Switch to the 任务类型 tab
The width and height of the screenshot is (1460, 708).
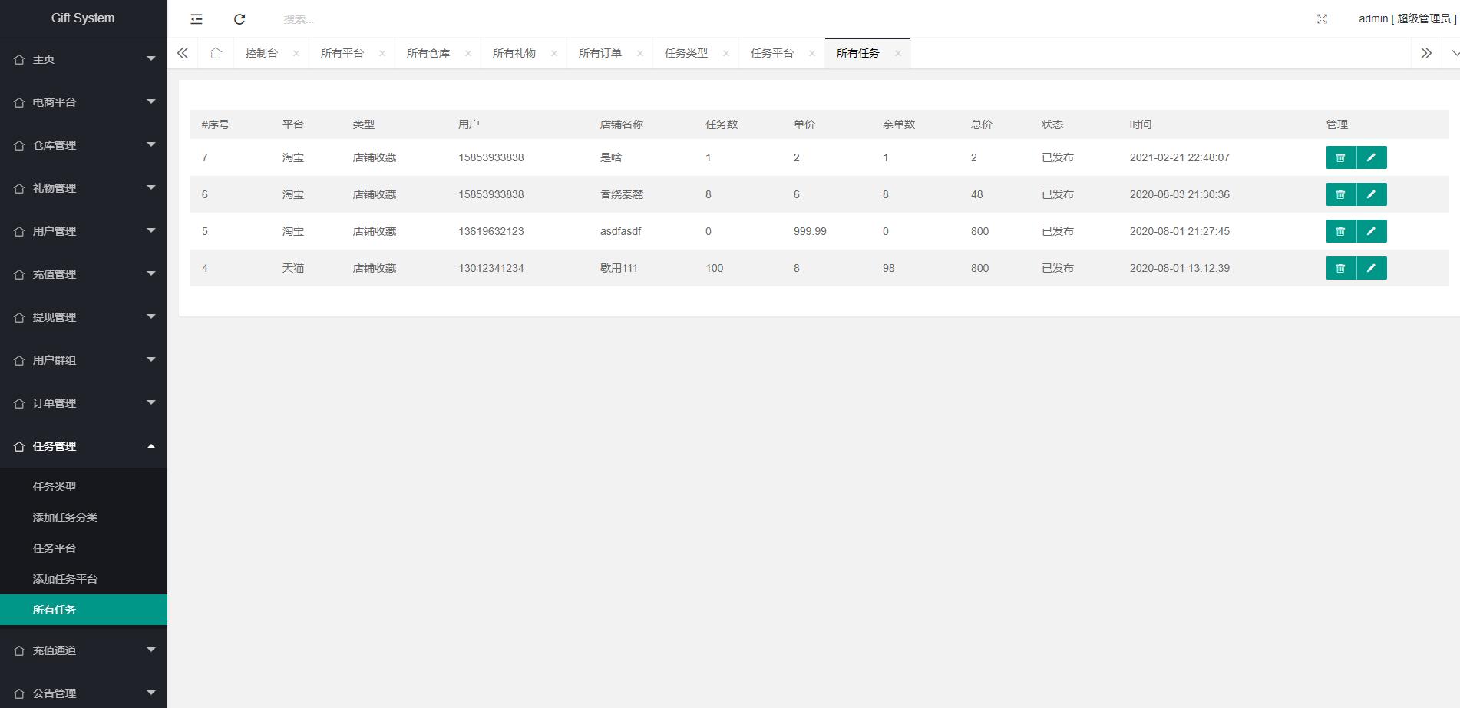[x=686, y=53]
